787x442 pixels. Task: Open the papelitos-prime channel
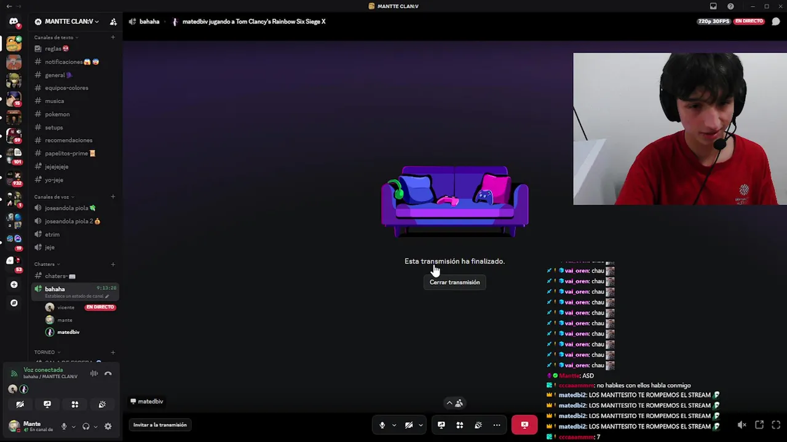pos(75,153)
